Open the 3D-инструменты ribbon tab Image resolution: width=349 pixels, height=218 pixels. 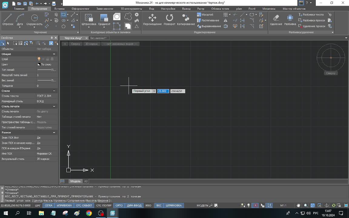[131, 9]
